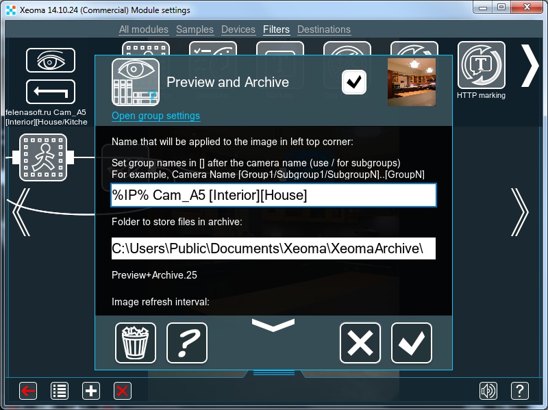Add a new camera with the plus icon
This screenshot has height=410, width=548.
pyautogui.click(x=91, y=390)
